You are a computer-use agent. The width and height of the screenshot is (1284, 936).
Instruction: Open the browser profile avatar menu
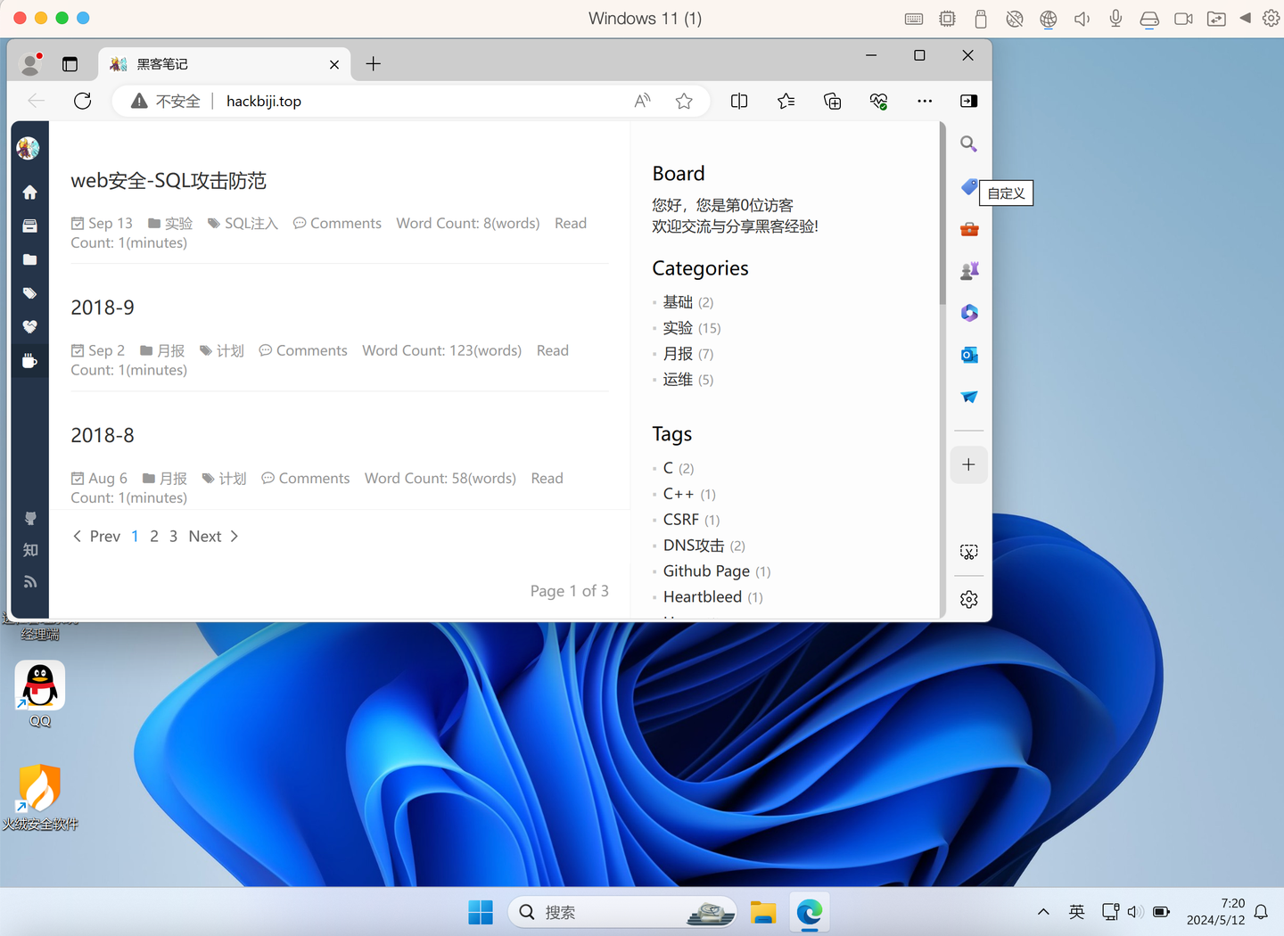pyautogui.click(x=29, y=63)
